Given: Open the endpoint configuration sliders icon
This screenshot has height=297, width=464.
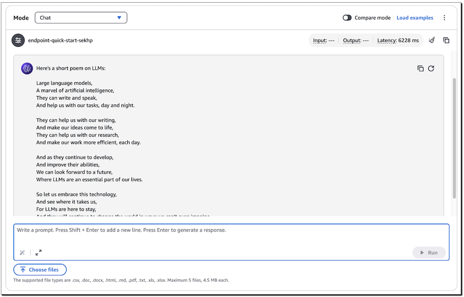Looking at the screenshot, I should tap(18, 40).
